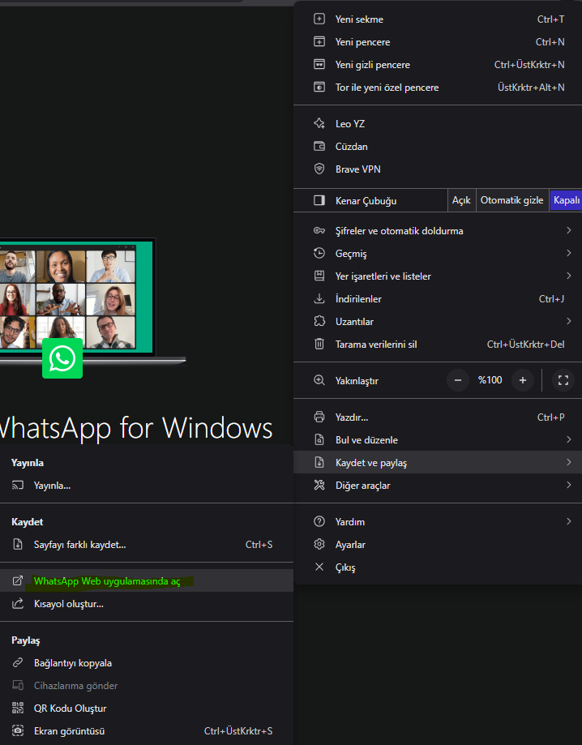Set Kenar Çubuğu to Kapalı
Image resolution: width=582 pixels, height=745 pixels.
[x=566, y=200]
